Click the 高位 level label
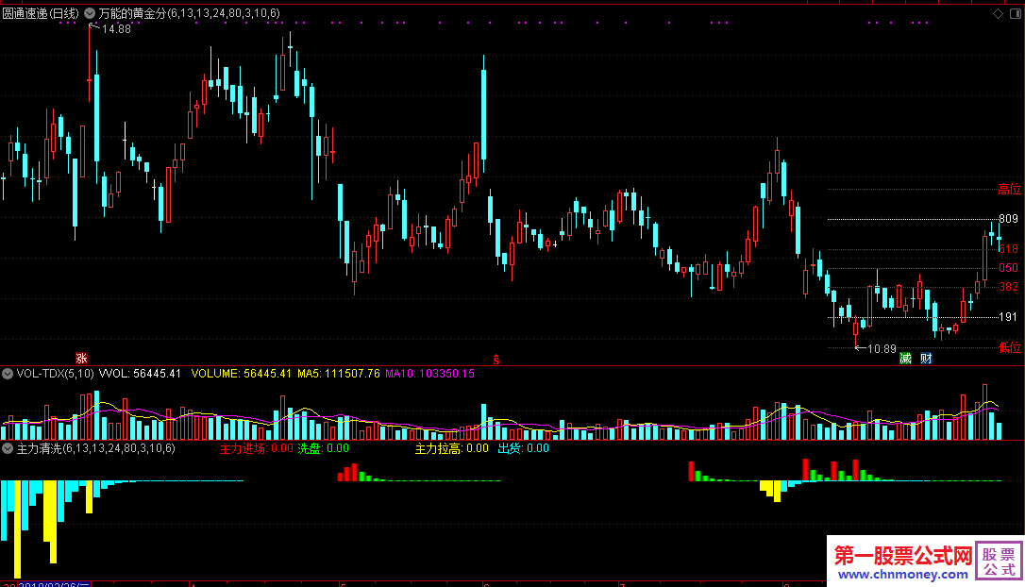The height and width of the screenshot is (587, 1025). pos(1009,189)
